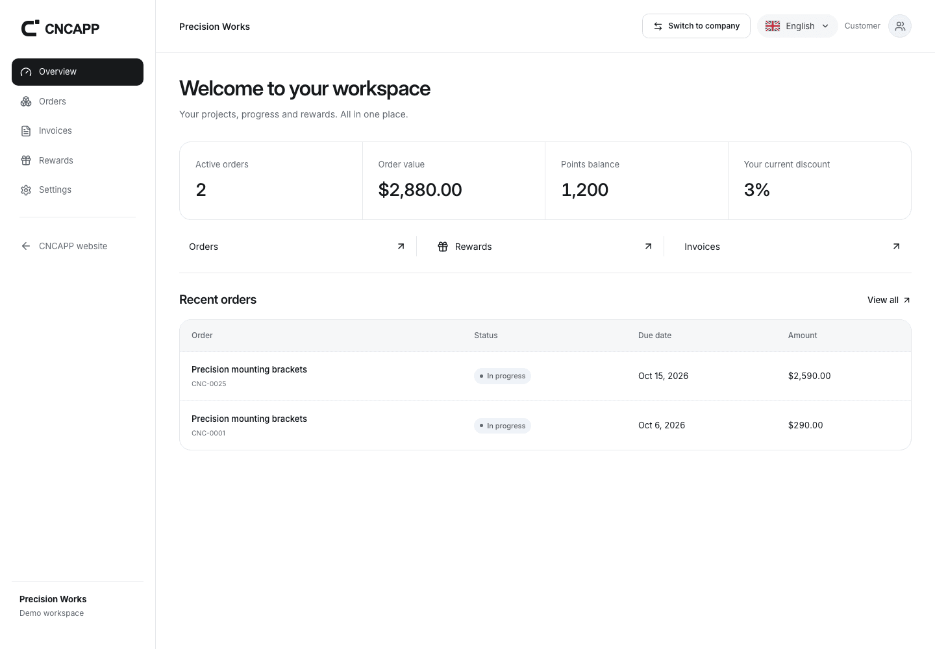
Task: Click In progress badge for CNC-0001
Action: tap(503, 426)
